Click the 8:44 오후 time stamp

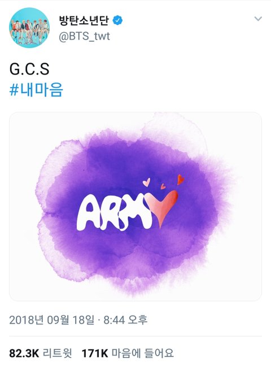(x=125, y=320)
